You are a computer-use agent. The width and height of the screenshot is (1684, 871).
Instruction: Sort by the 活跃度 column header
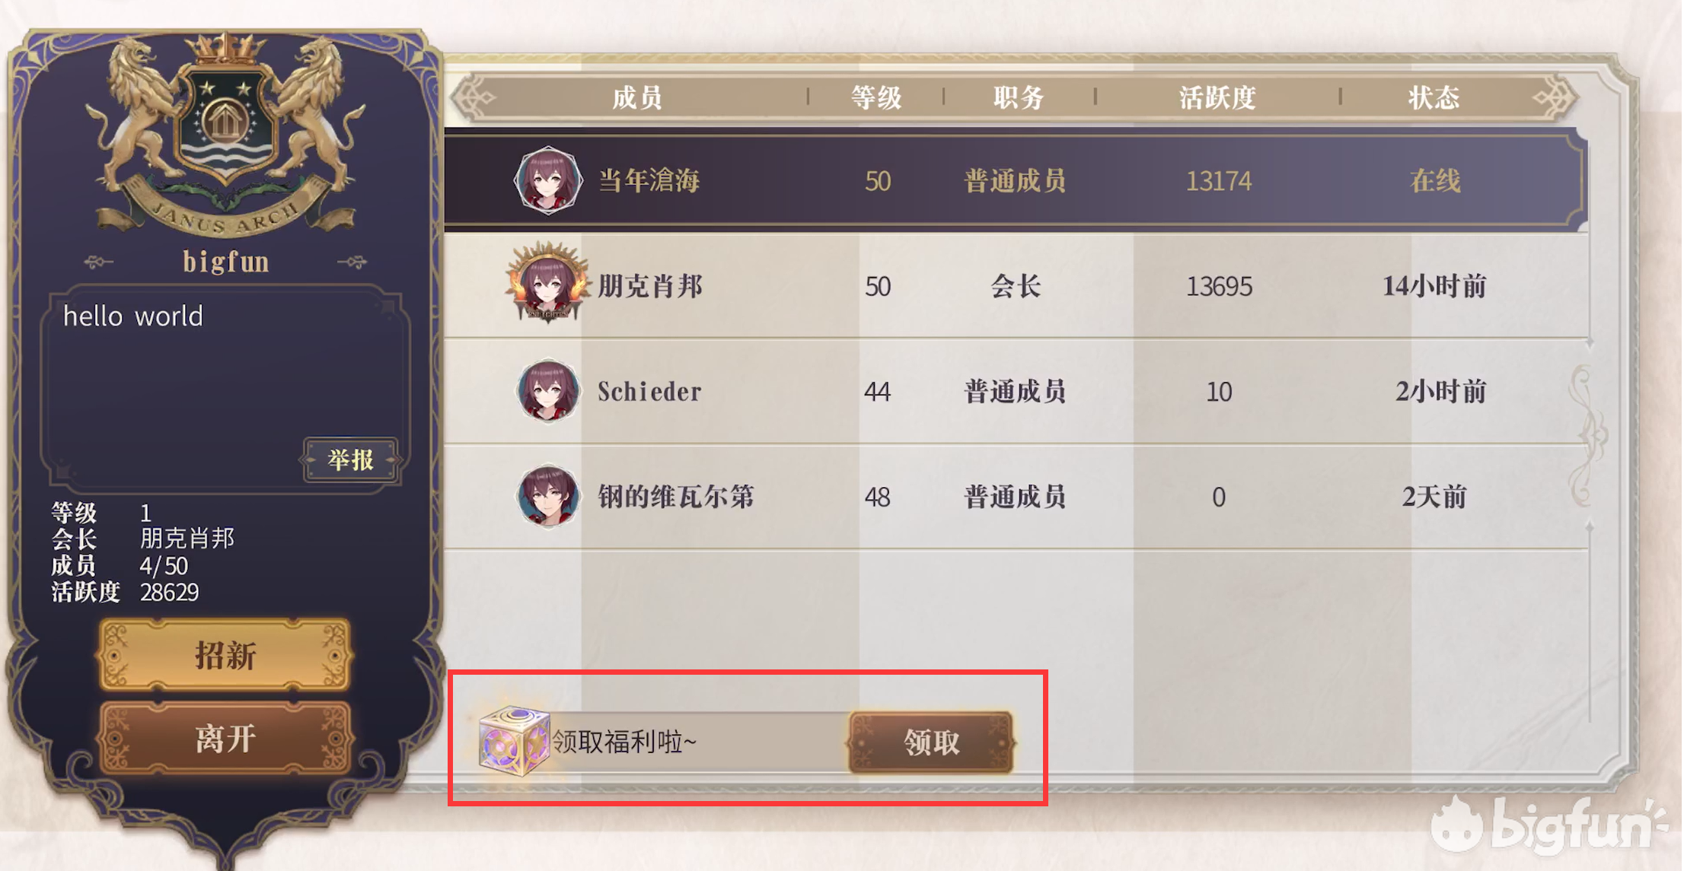click(1217, 97)
